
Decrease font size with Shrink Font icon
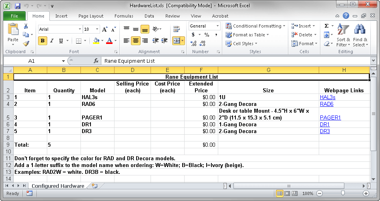coord(113,29)
